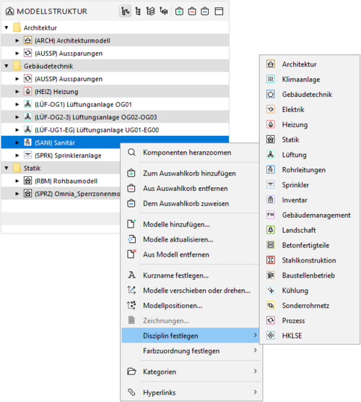The image size is (361, 402).
Task: Click the Lüftung discipline icon in submenu
Action: pos(271,155)
